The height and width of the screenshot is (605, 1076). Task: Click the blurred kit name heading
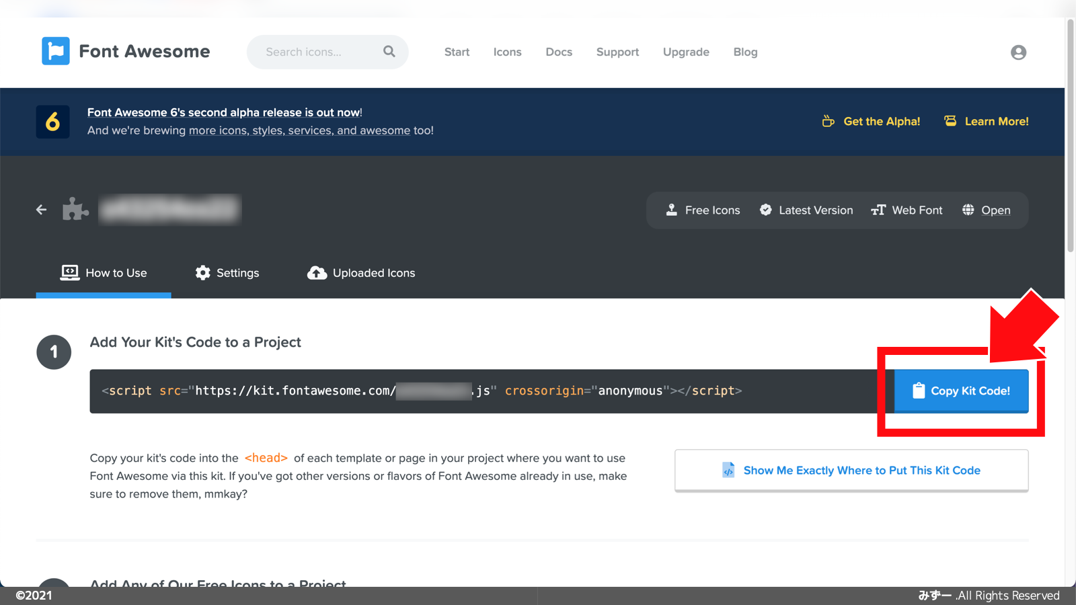[169, 209]
